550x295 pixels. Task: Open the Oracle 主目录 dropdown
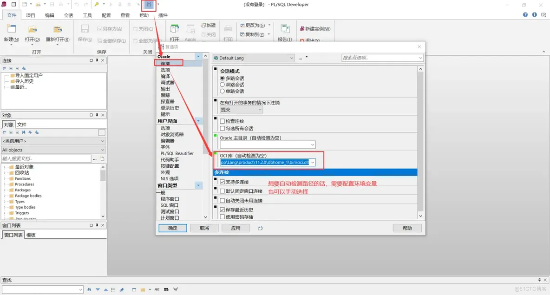pos(312,144)
